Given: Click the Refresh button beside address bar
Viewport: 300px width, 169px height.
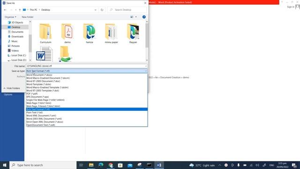Looking at the screenshot, I should tap(102, 10).
